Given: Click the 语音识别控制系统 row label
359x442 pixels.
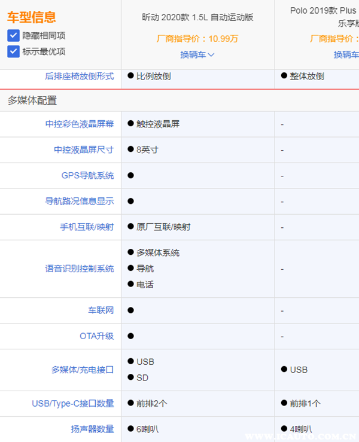Looking at the screenshot, I should point(79,269).
